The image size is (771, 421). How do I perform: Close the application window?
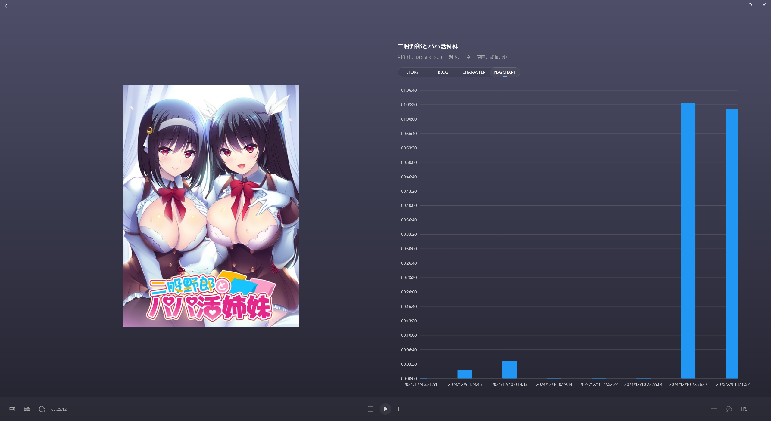(764, 5)
